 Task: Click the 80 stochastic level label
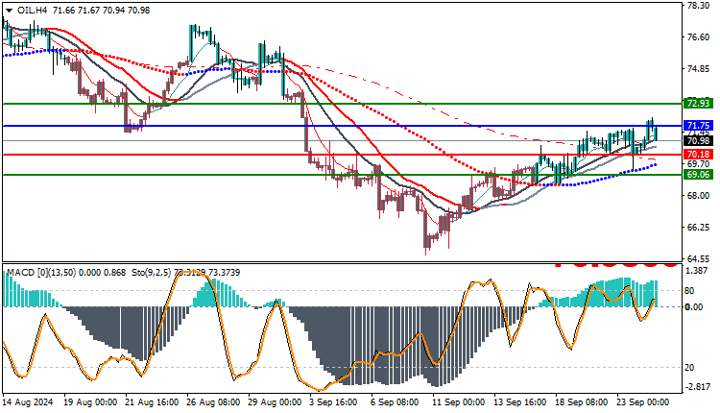[689, 291]
